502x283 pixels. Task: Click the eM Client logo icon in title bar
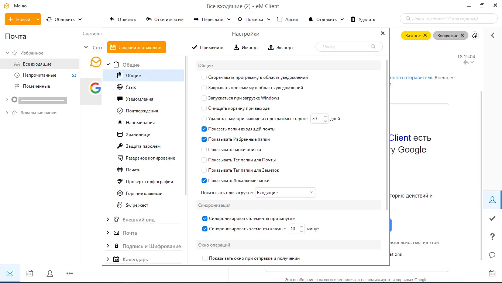(6, 6)
